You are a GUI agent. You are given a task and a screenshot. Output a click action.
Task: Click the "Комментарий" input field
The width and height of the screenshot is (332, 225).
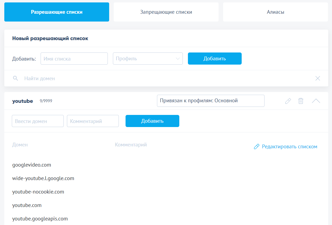(x=93, y=121)
